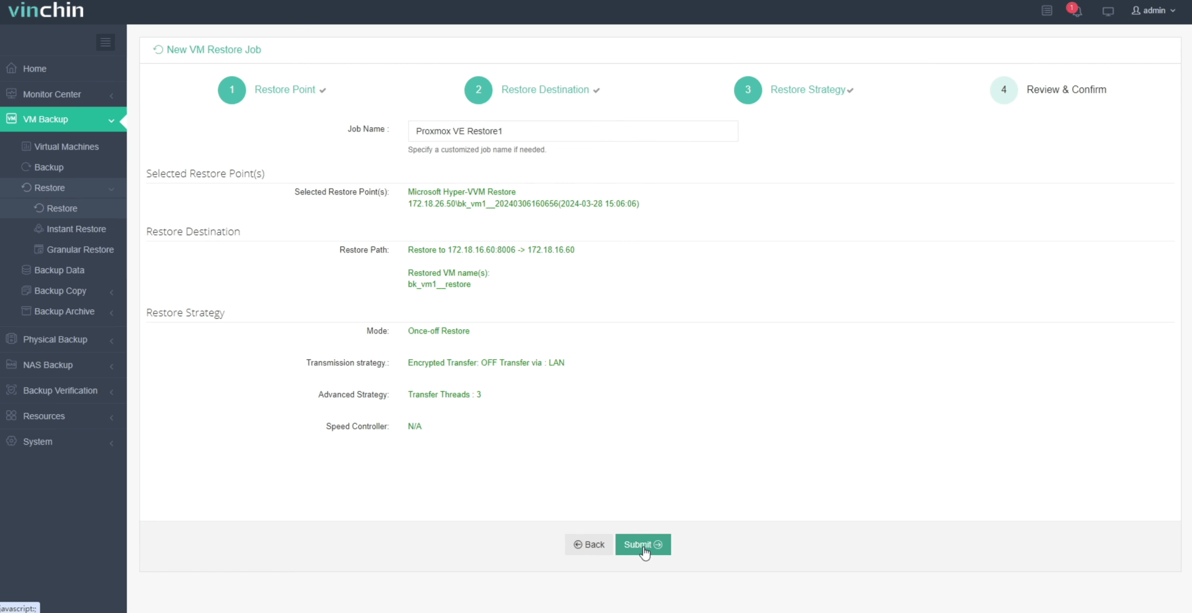This screenshot has width=1192, height=613.
Task: Click the Monitor Center icon
Action: point(11,94)
